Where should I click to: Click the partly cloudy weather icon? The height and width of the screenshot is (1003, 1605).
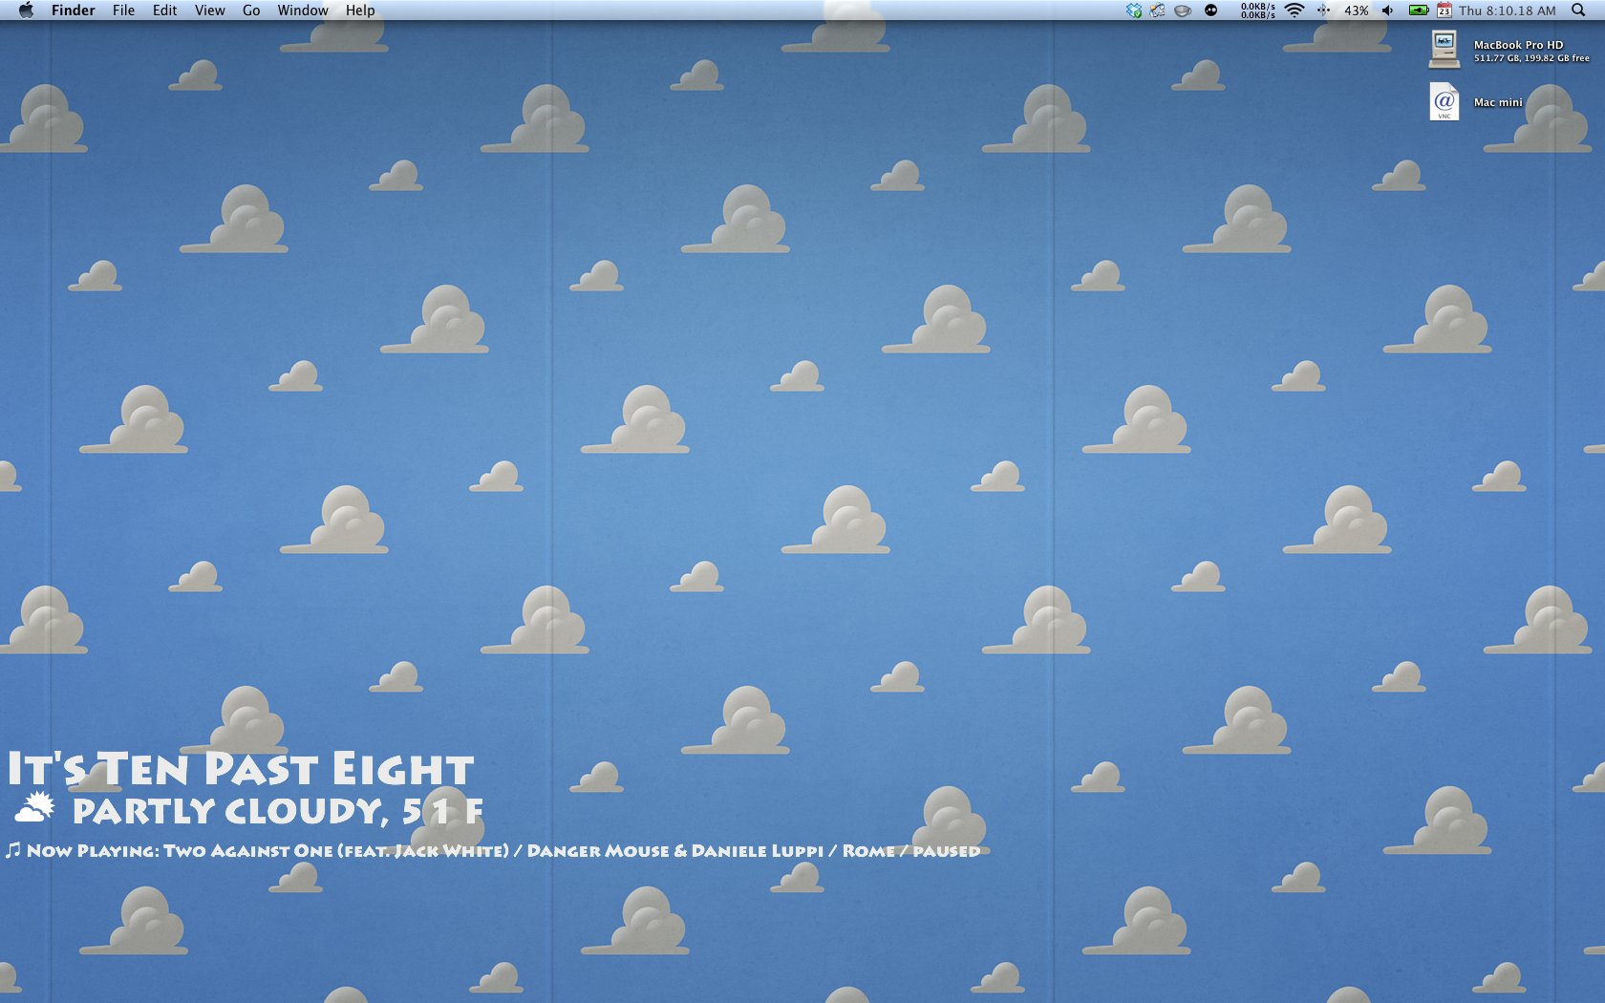[x=34, y=808]
